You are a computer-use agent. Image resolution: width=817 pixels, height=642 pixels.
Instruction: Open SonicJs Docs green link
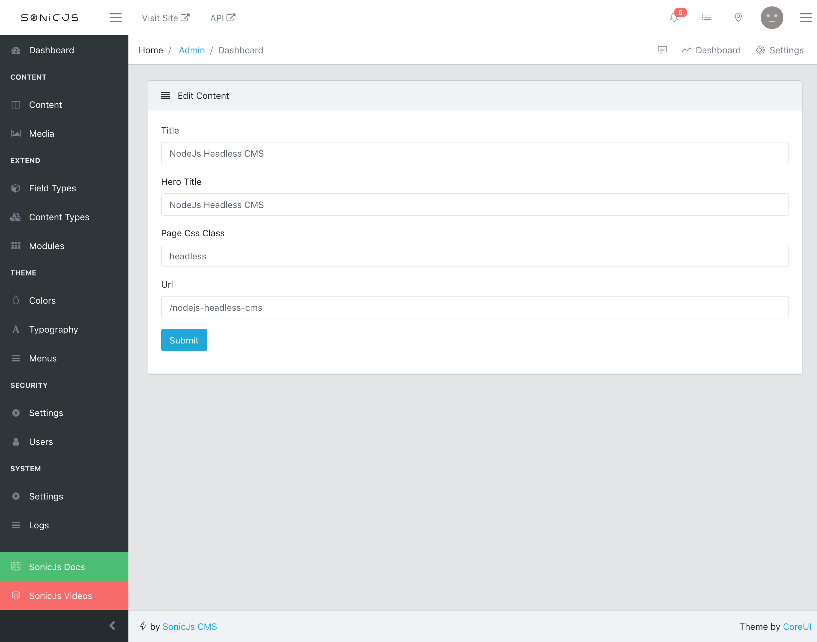tap(64, 567)
